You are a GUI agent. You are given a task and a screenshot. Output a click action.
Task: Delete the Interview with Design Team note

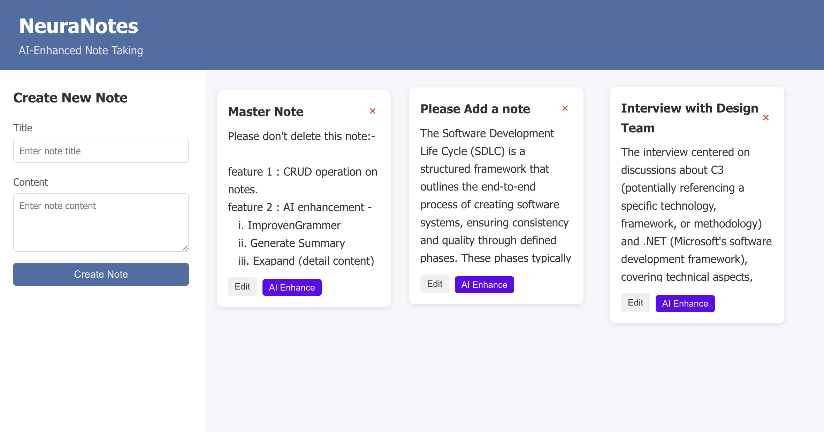[766, 118]
